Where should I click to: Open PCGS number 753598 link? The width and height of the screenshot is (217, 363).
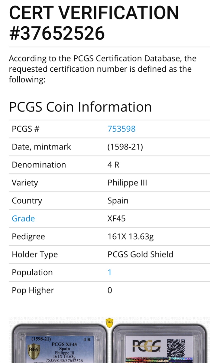click(x=121, y=129)
